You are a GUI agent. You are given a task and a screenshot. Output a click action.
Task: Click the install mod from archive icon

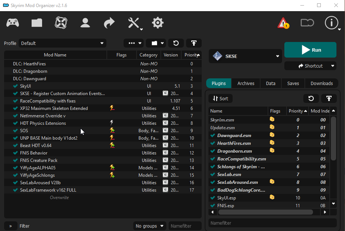pos(37,23)
